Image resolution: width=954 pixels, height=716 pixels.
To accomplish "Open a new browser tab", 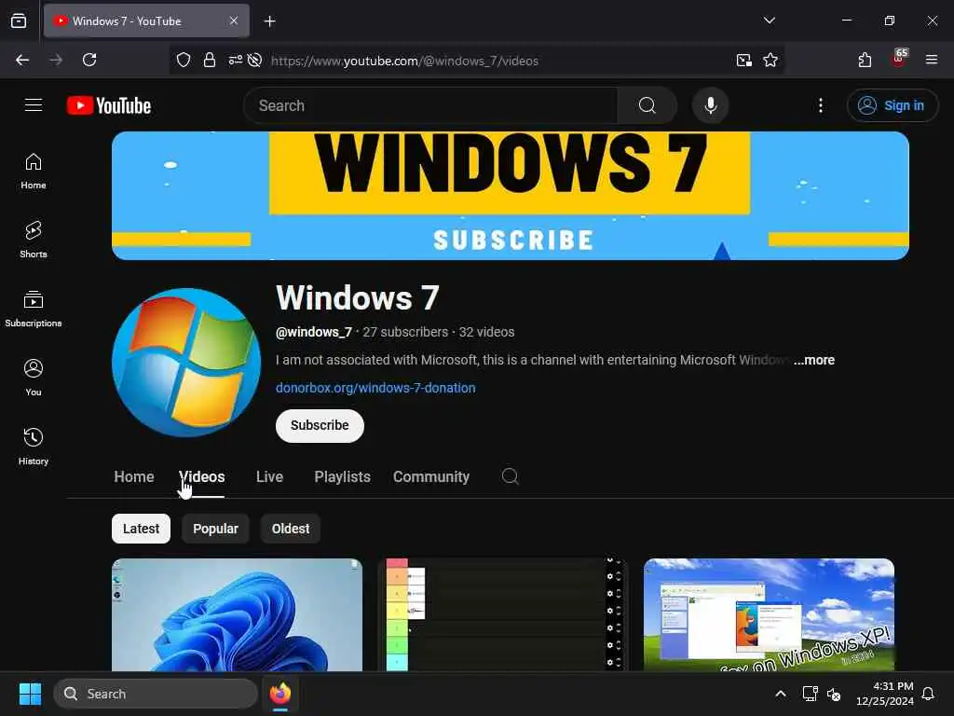I will pyautogui.click(x=269, y=21).
